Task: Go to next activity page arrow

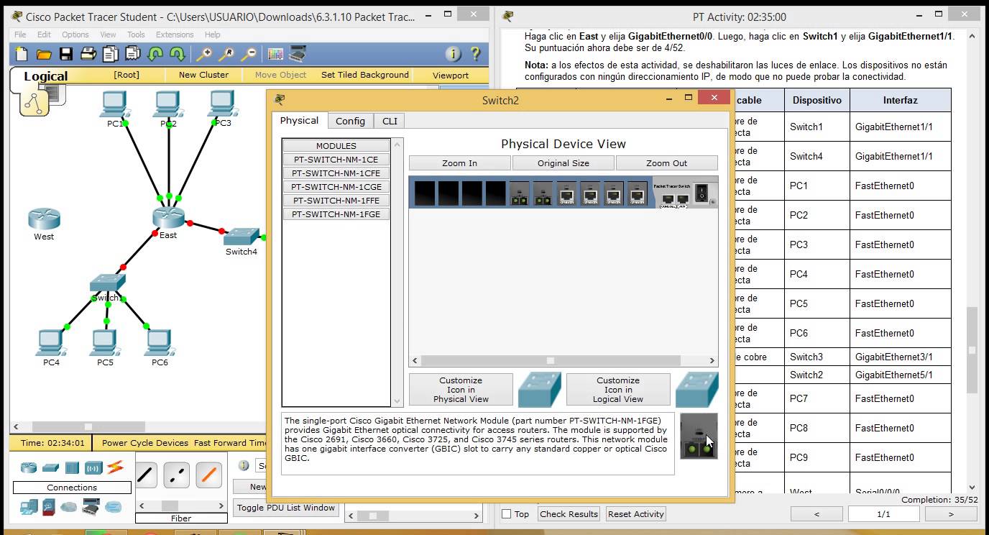Action: 950,514
